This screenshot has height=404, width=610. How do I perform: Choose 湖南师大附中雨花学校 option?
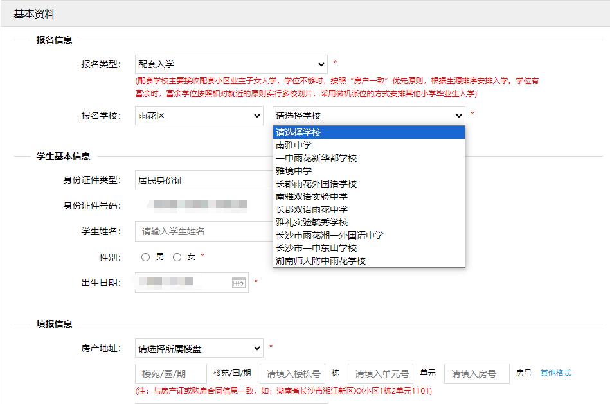pos(321,261)
